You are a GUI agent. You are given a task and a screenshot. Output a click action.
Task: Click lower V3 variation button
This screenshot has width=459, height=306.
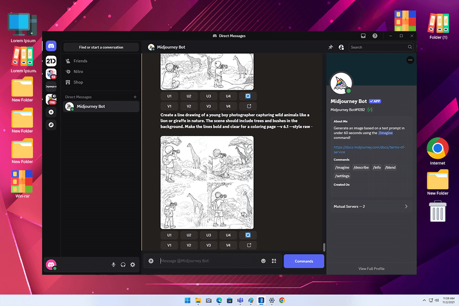[x=208, y=245]
